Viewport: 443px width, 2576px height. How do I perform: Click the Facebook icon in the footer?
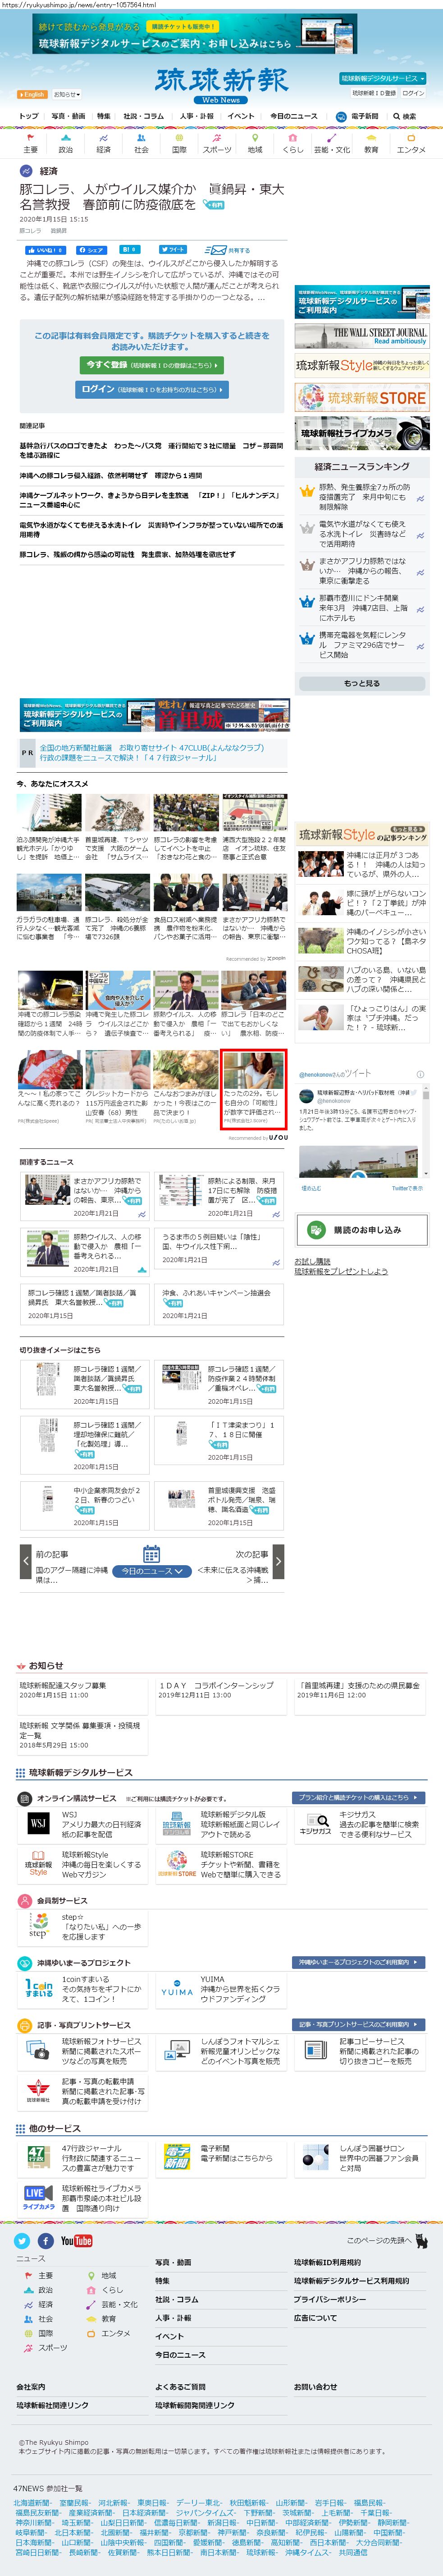coord(46,2241)
